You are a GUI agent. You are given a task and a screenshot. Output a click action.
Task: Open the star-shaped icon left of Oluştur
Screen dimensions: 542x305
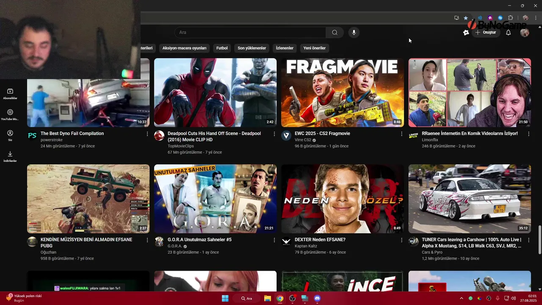pos(466,33)
